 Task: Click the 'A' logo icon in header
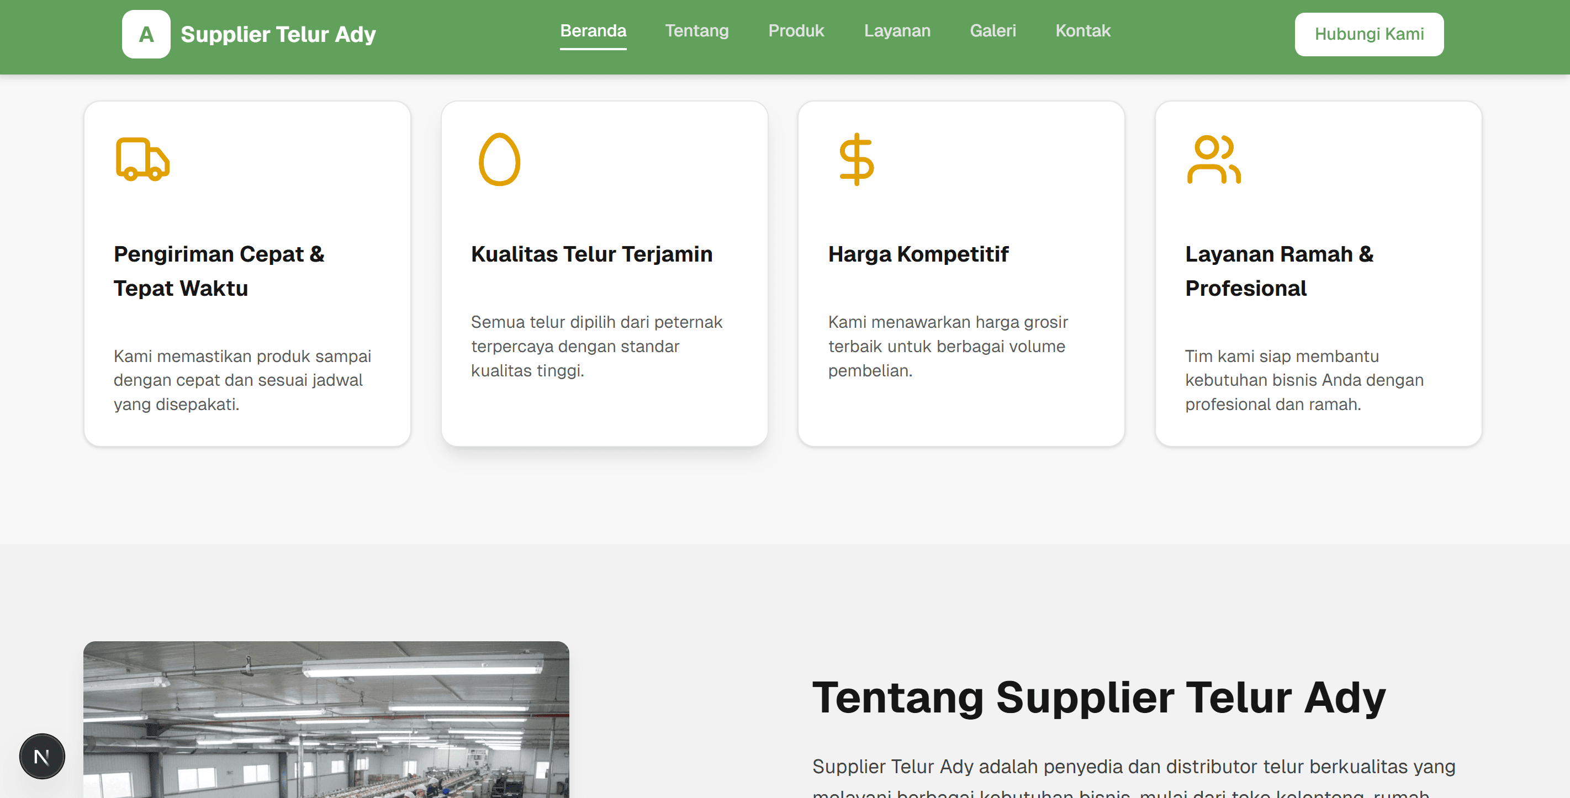click(x=146, y=34)
